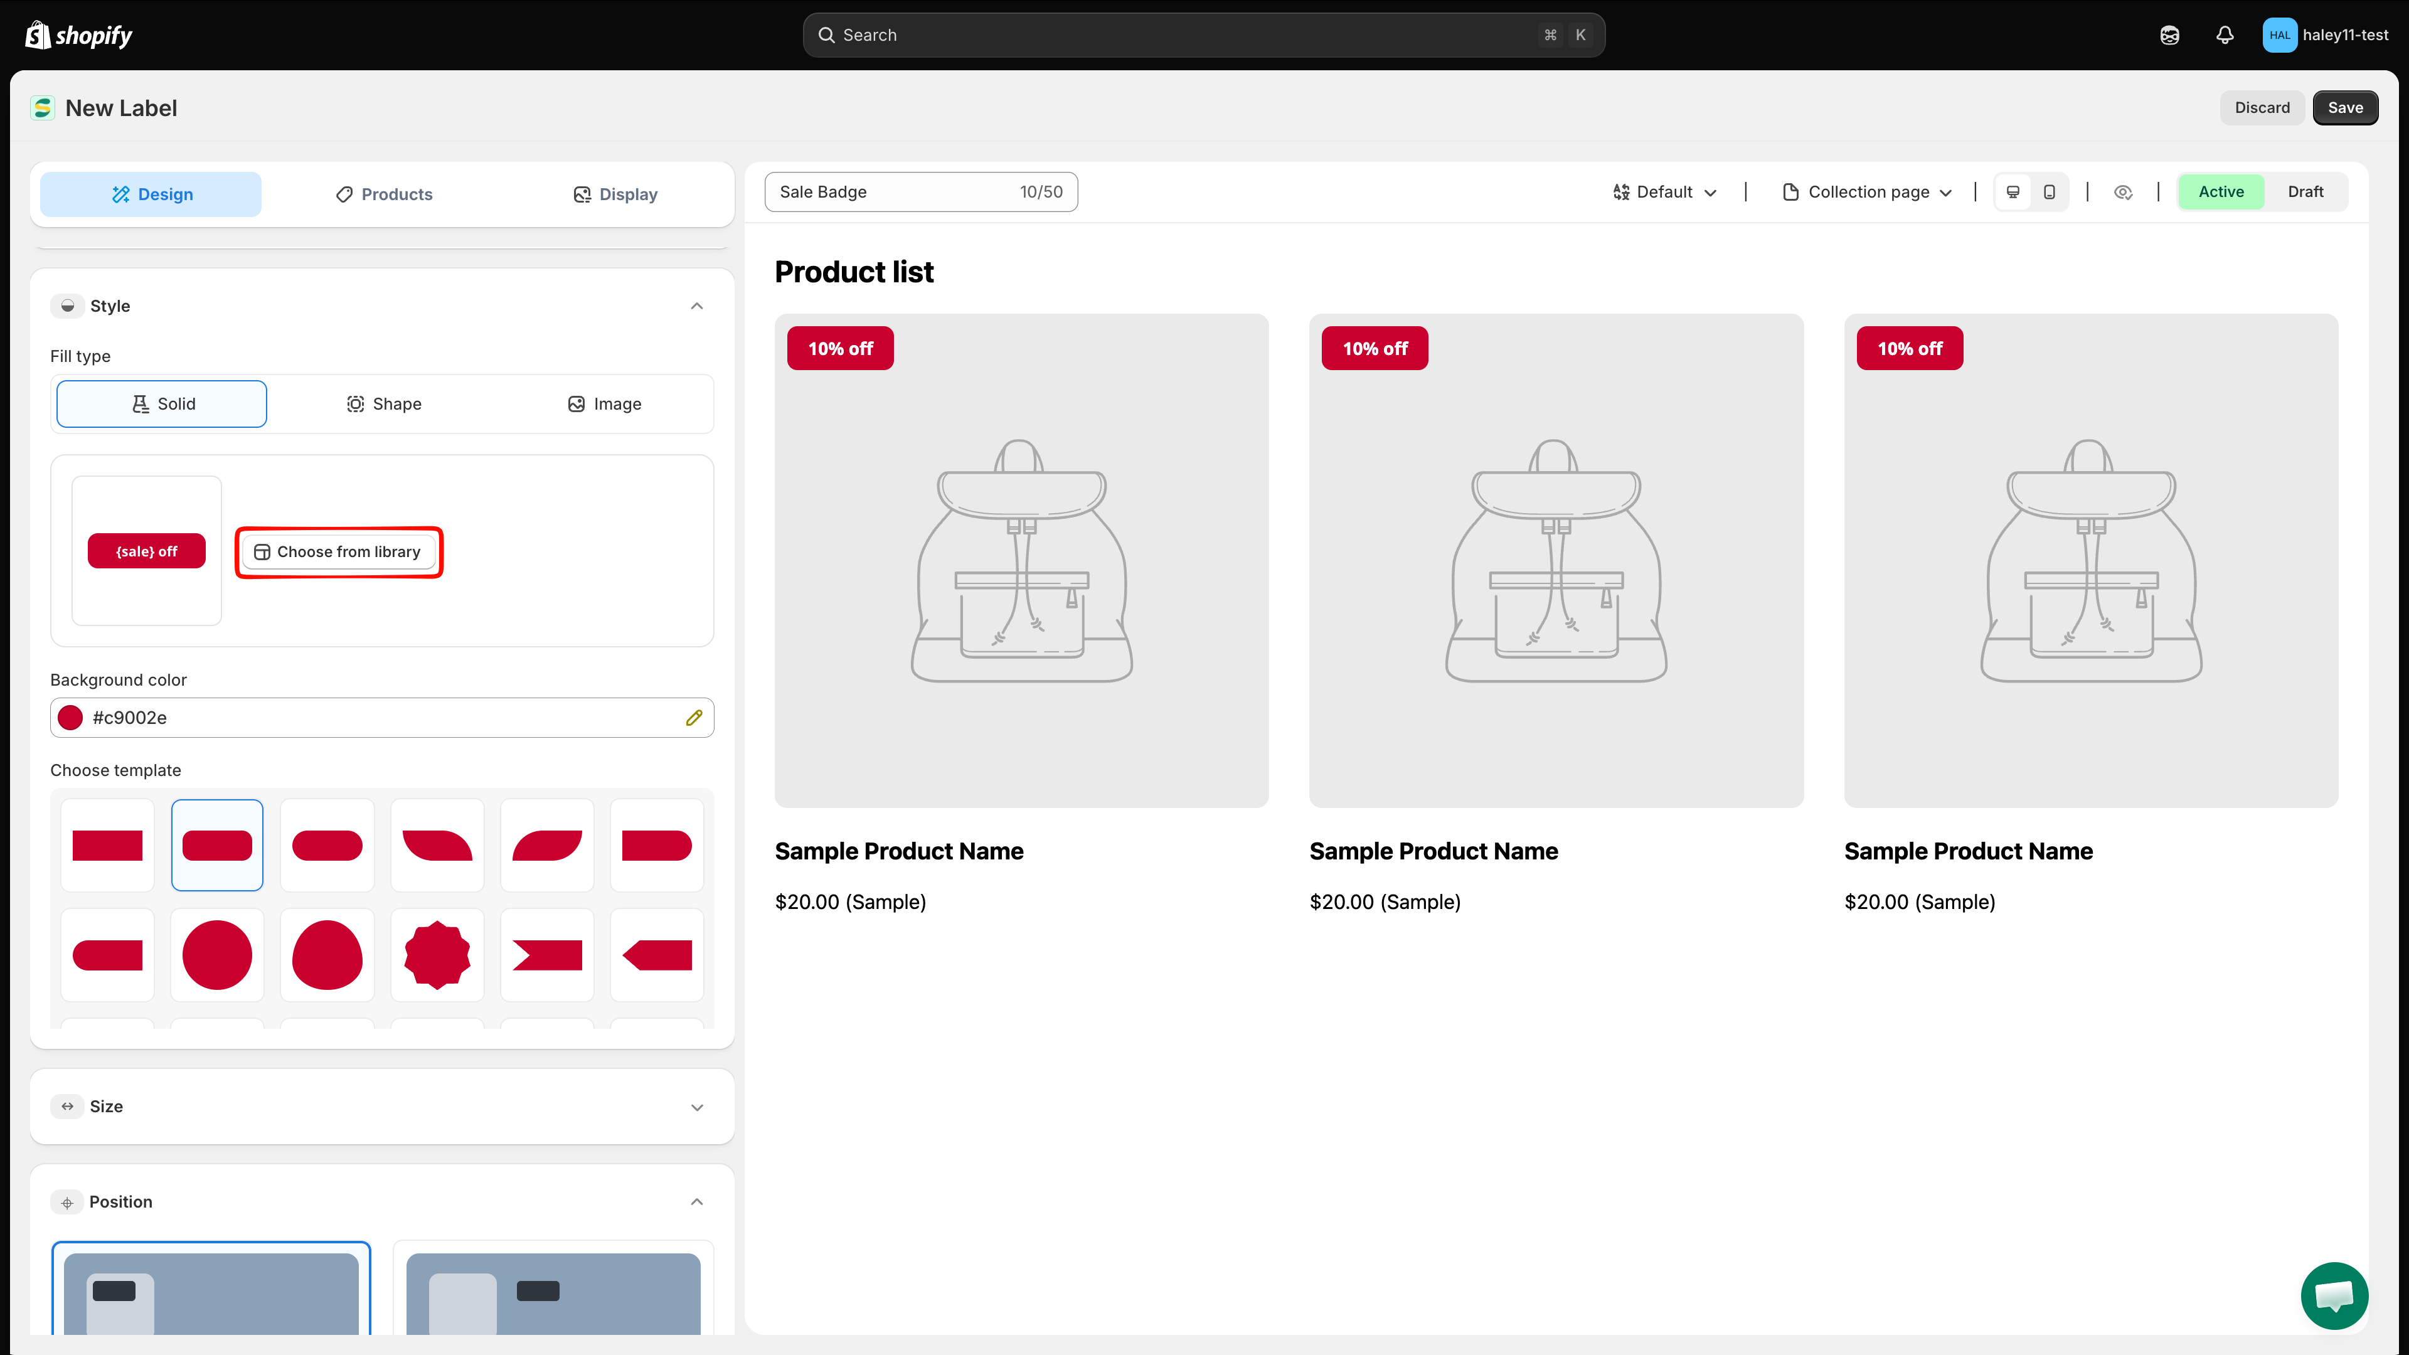Collapse the Position section
This screenshot has width=2409, height=1355.
pos(697,1202)
